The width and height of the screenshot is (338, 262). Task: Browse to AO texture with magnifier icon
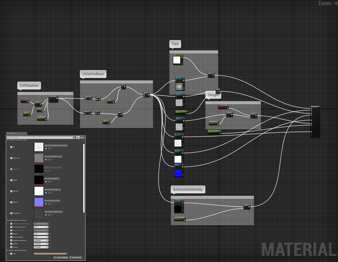49,149
